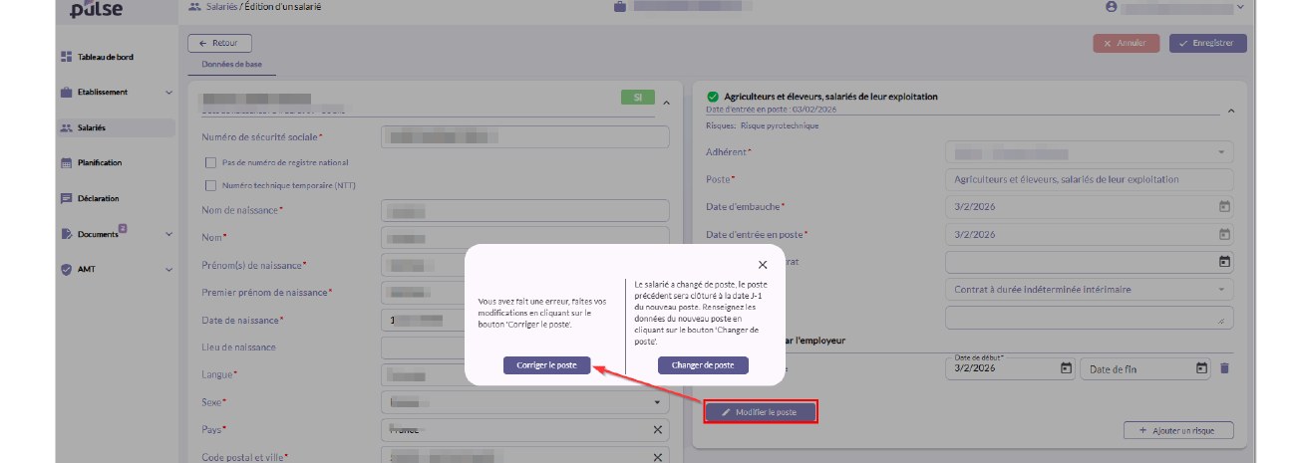The width and height of the screenshot is (1296, 463).
Task: Open the Date de début calendar picker
Action: 1066,368
